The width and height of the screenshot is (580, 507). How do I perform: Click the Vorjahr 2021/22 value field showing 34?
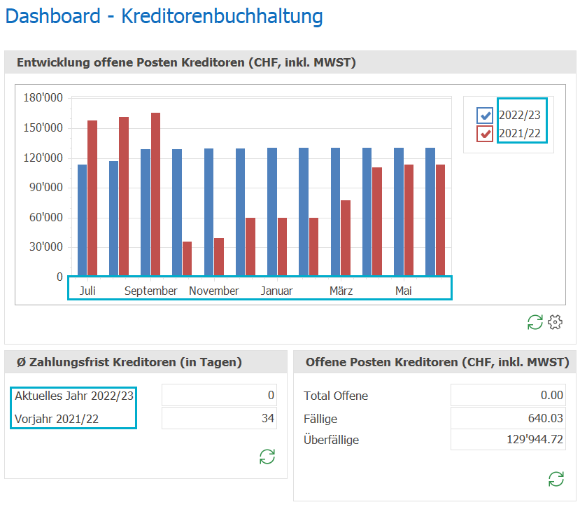220,418
